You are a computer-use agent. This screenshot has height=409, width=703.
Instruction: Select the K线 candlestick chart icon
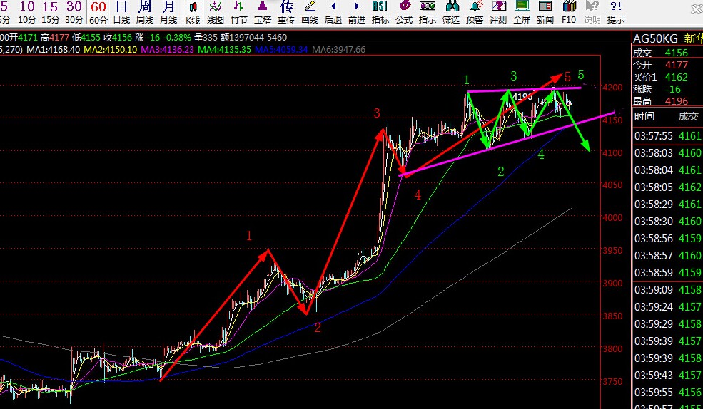193,12
